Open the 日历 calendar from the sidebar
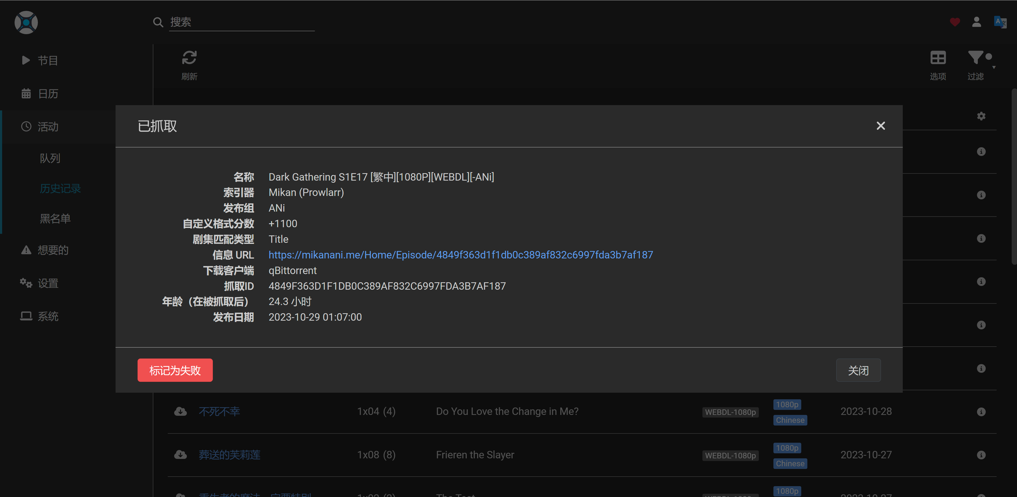This screenshot has width=1017, height=497. click(x=47, y=93)
